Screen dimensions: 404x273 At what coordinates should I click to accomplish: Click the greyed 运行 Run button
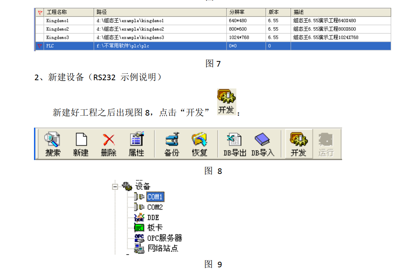click(326, 144)
